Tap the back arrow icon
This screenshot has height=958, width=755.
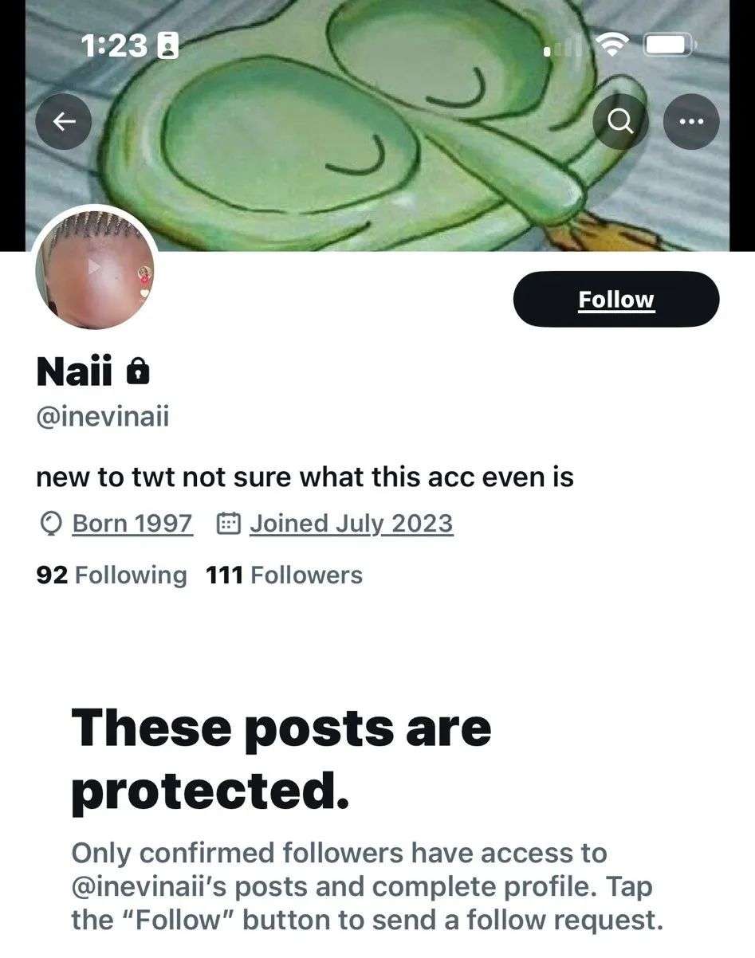pyautogui.click(x=64, y=121)
